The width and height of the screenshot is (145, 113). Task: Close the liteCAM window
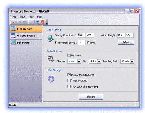137,11
